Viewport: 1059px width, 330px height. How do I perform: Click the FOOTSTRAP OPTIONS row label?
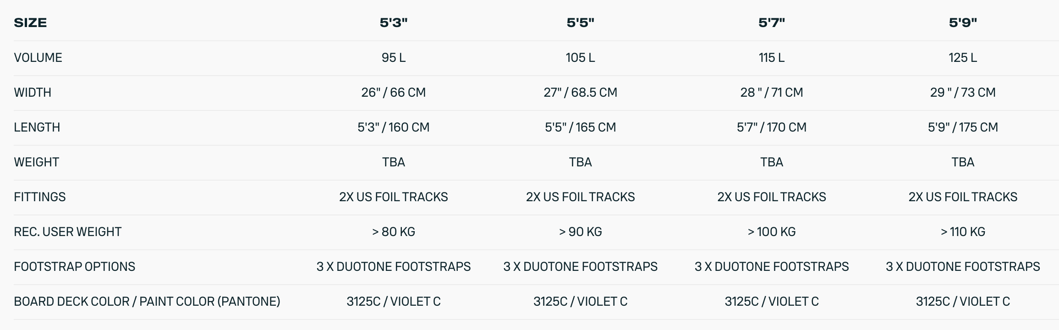[75, 267]
